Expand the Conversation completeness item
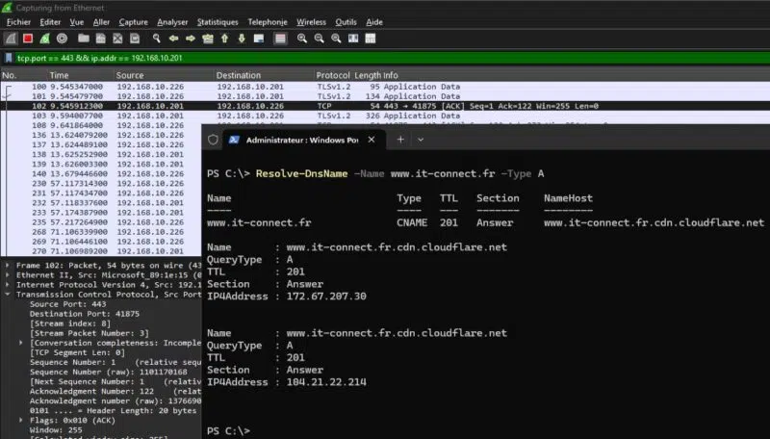 pyautogui.click(x=20, y=343)
